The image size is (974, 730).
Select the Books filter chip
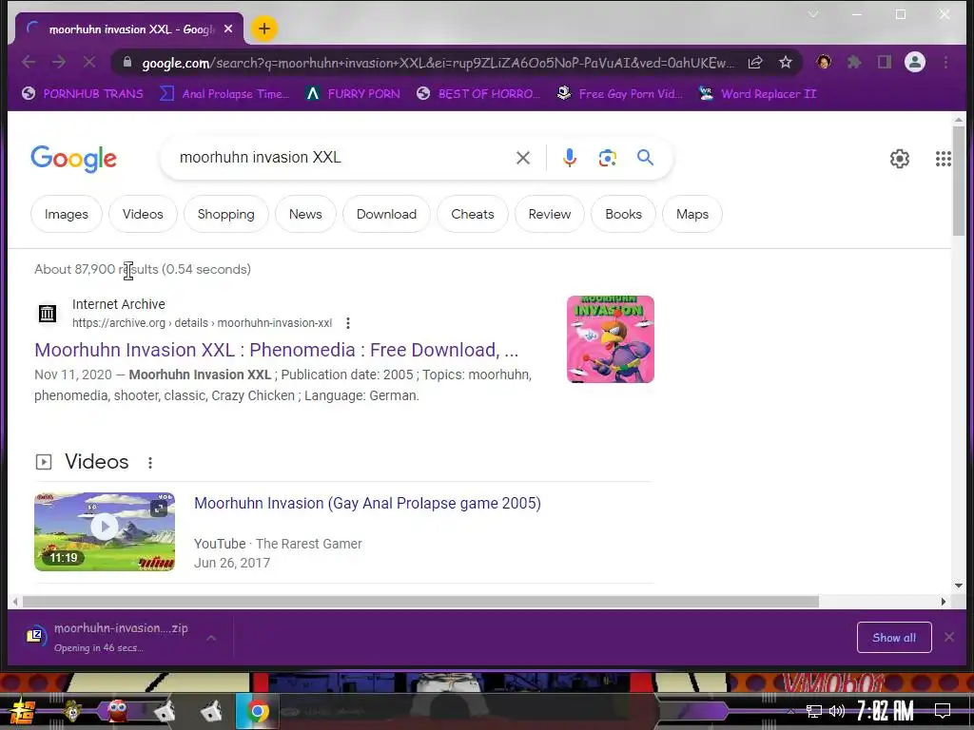624,214
